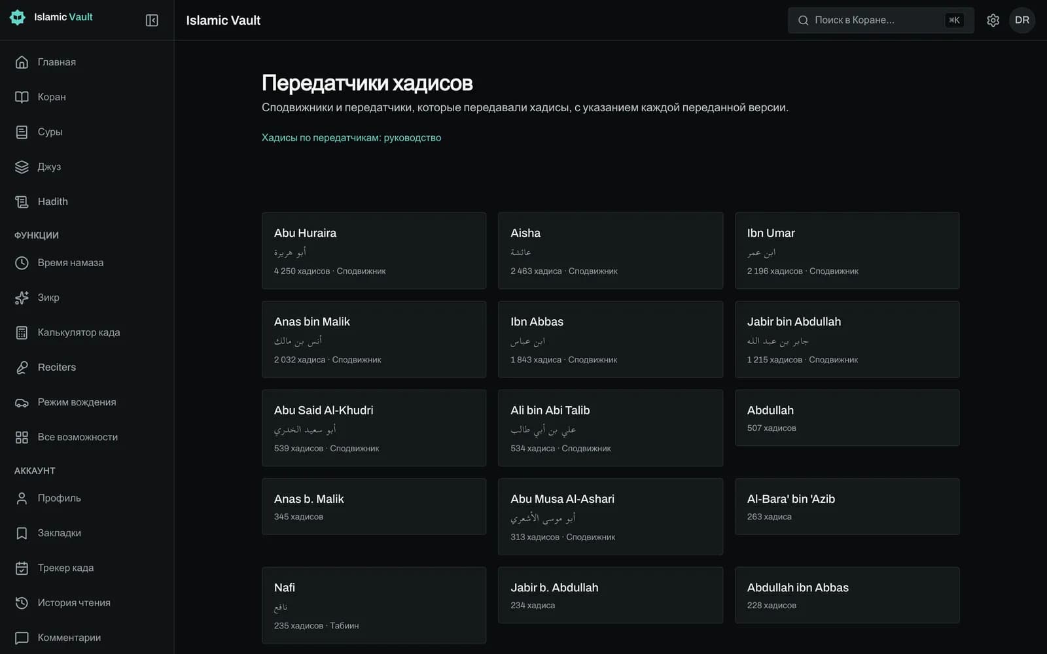Screen dimensions: 1047x654
Task: Click the Калькулятор када calculator icon
Action: coord(22,332)
